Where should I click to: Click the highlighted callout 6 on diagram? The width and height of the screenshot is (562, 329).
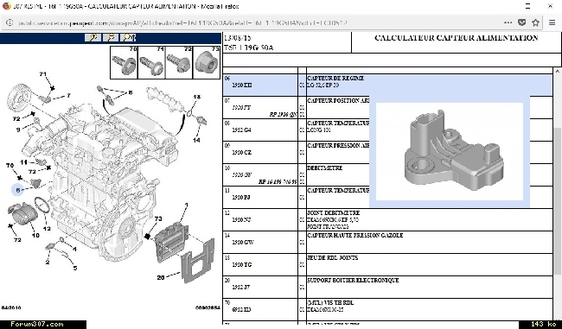coord(18,190)
